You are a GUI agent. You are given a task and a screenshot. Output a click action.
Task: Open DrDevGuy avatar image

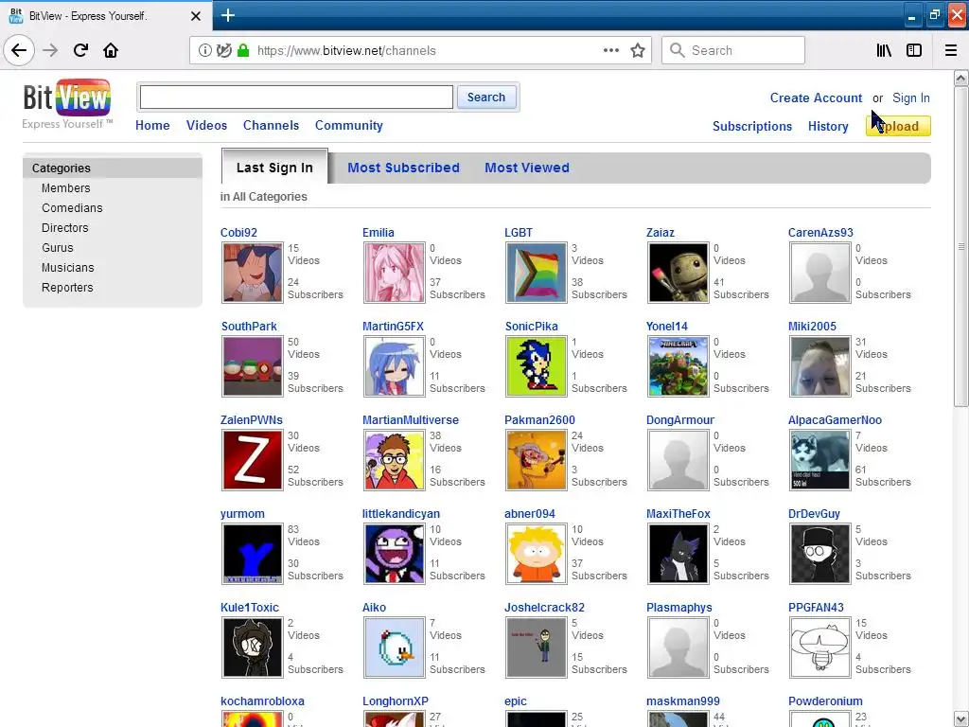click(820, 554)
